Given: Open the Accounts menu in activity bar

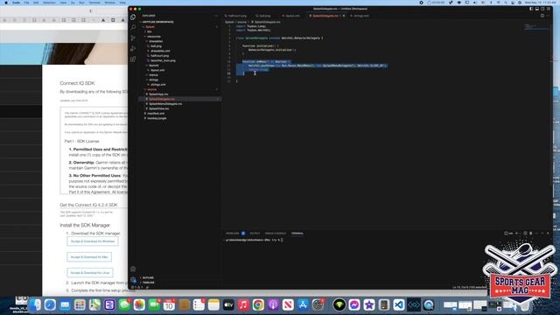Looking at the screenshot, I should 133,269.
